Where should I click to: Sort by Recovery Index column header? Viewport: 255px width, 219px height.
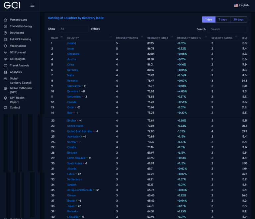(x=158, y=38)
